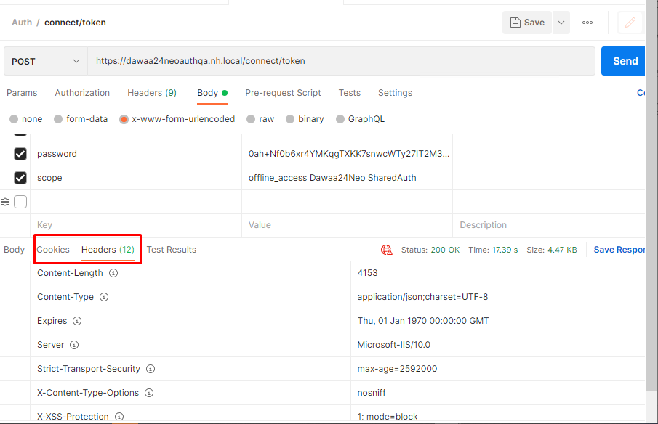Screen dimensions: 658x424
Task: Open the response Cookies tab
Action: click(53, 250)
